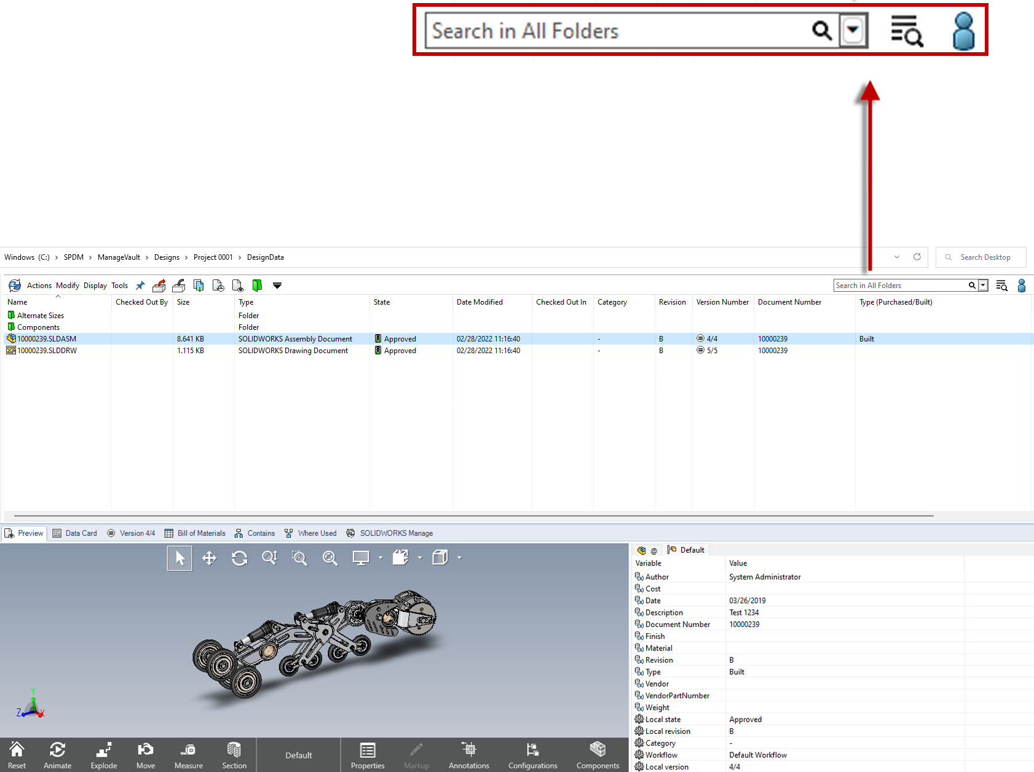This screenshot has height=772, width=1034.
Task: Switch to the Contains tab
Action: [x=255, y=533]
